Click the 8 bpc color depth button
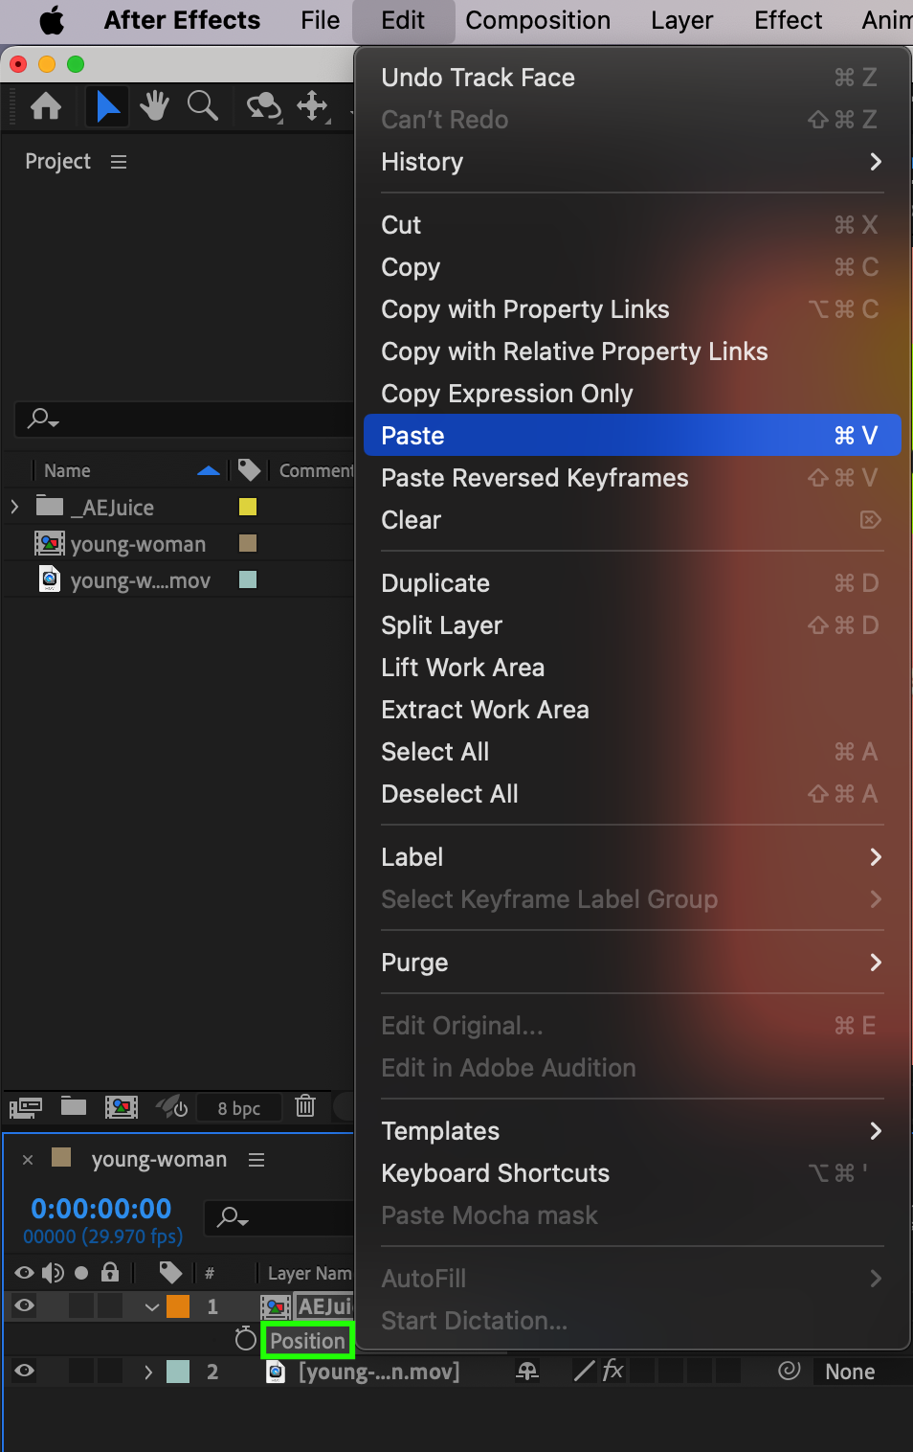The height and width of the screenshot is (1452, 913). pos(238,1108)
